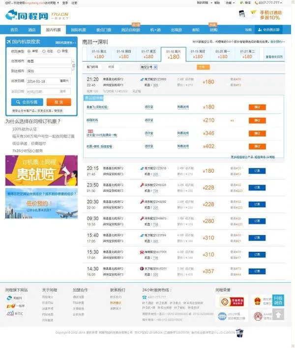Click the 会员俱乐部 member club button

coord(268,30)
